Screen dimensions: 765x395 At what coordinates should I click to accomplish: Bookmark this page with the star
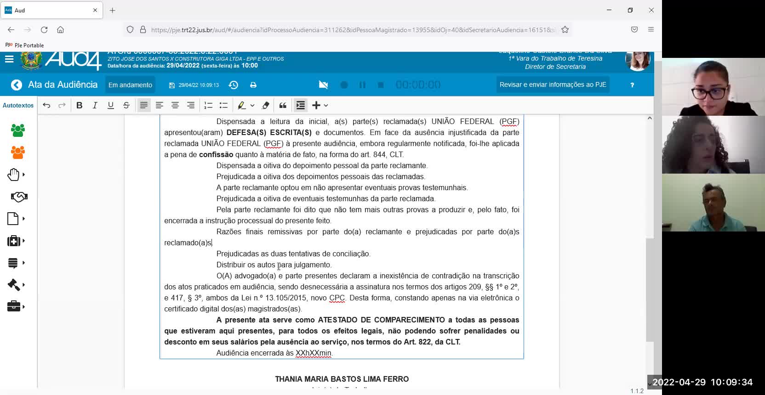(x=565, y=29)
